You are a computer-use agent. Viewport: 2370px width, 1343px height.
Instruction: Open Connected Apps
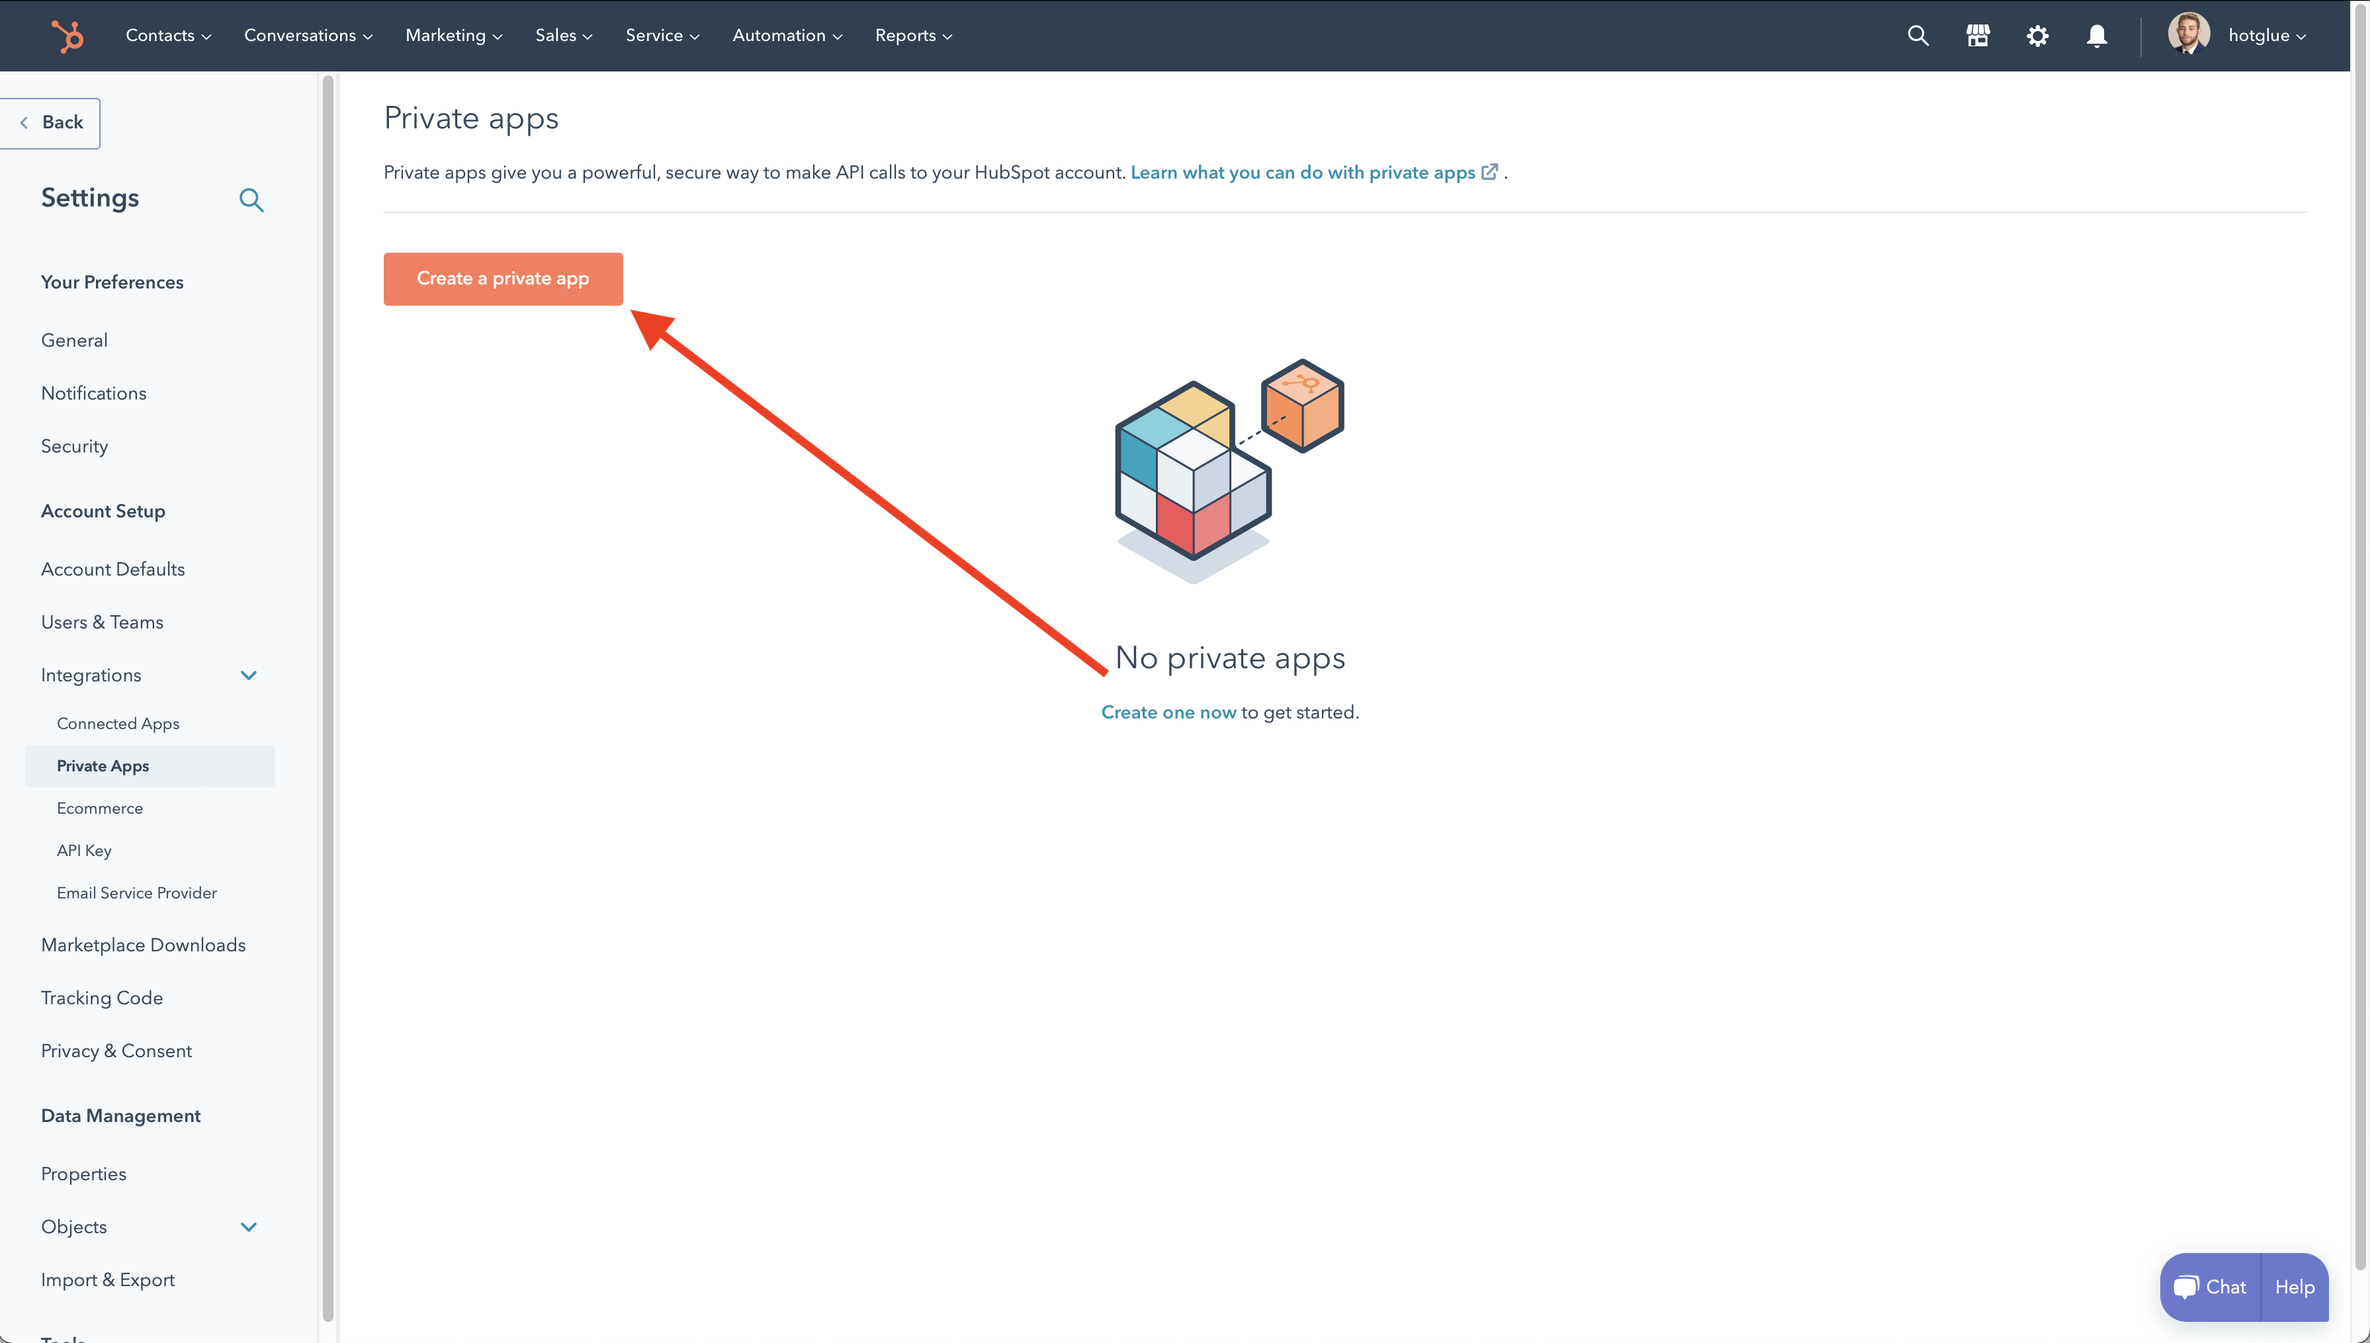[x=118, y=724]
